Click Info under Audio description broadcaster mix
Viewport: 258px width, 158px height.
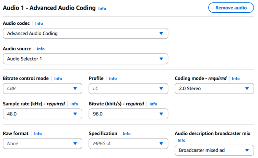[x=181, y=140]
